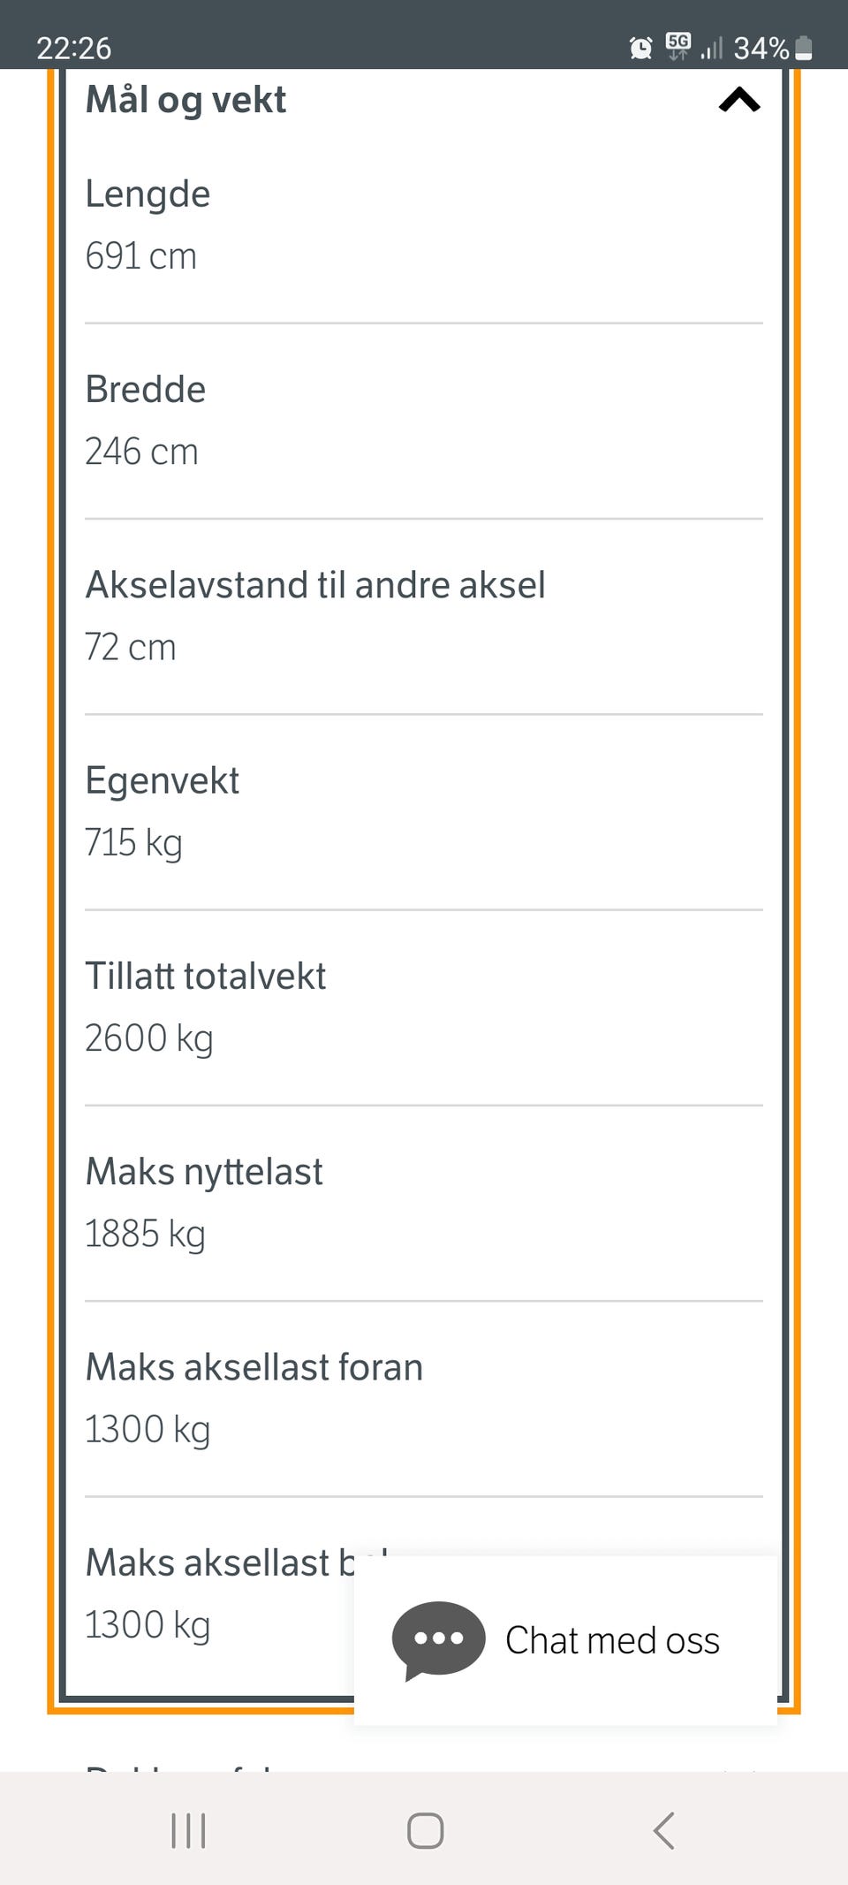Select the Bredde 246 cm value
Viewport: 848px width, 1885px height.
coord(141,452)
